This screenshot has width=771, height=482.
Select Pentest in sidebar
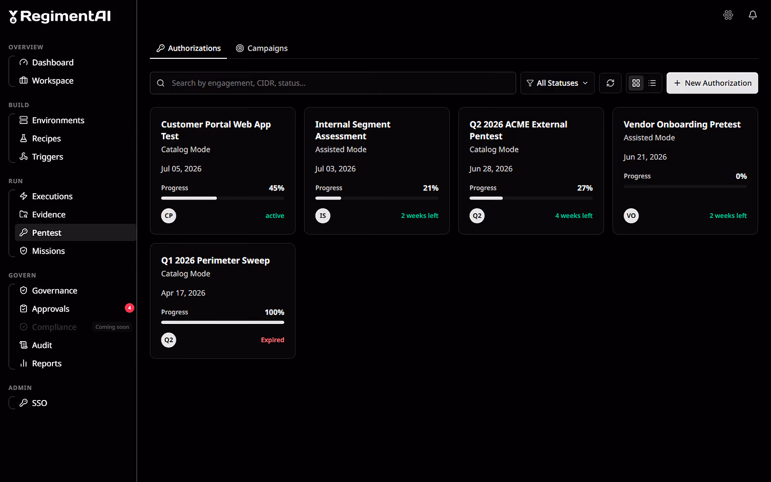pyautogui.click(x=75, y=232)
